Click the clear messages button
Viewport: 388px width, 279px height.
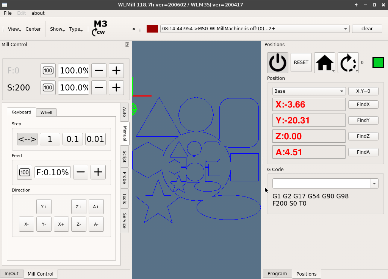click(x=367, y=29)
